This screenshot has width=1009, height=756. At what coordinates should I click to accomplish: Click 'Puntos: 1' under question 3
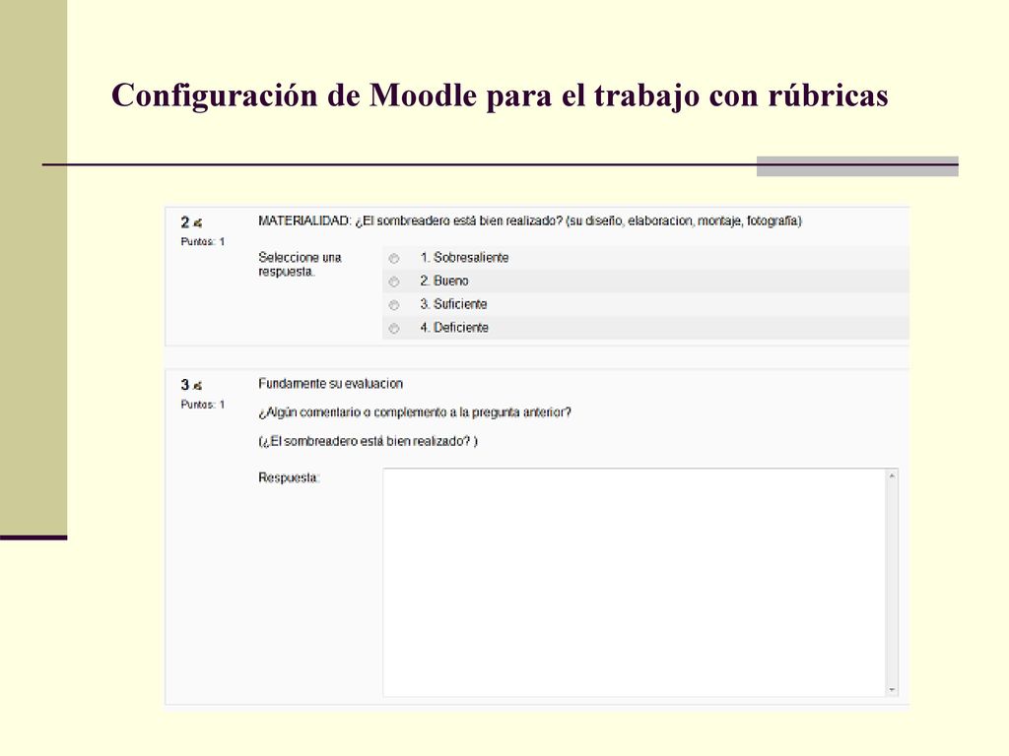pyautogui.click(x=203, y=405)
